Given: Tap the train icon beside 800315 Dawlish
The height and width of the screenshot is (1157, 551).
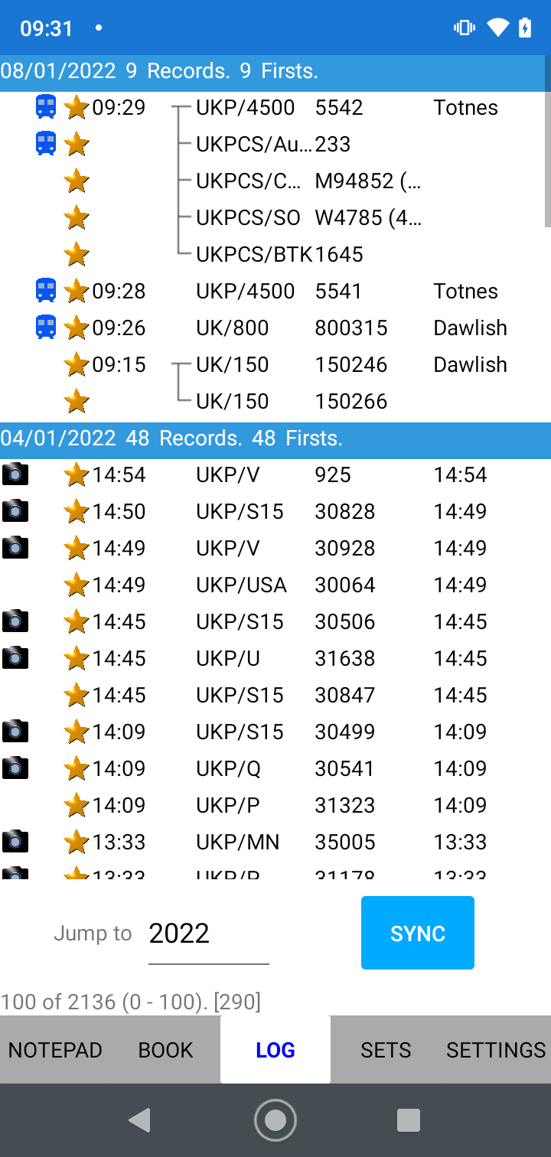Looking at the screenshot, I should [x=46, y=328].
